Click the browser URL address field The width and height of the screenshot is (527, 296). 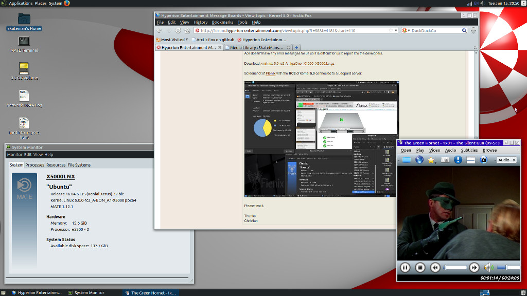(291, 30)
